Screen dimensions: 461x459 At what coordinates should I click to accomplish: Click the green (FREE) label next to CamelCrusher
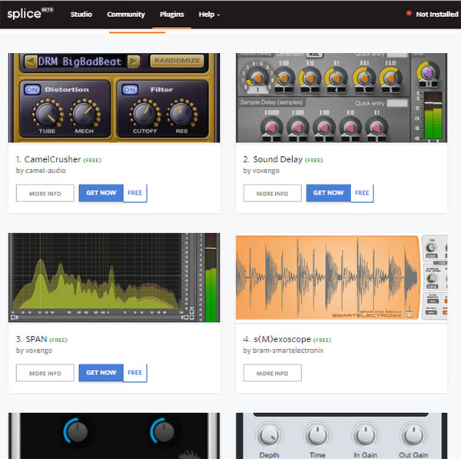(92, 161)
